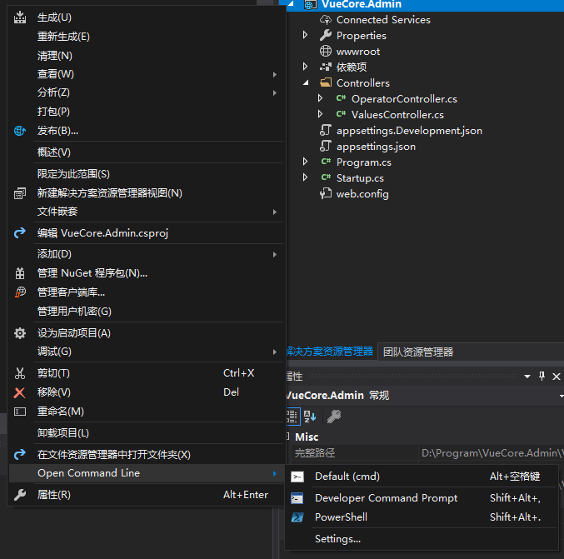Click the wrench icon beside 属性(R)
The image size is (564, 559).
[20, 495]
